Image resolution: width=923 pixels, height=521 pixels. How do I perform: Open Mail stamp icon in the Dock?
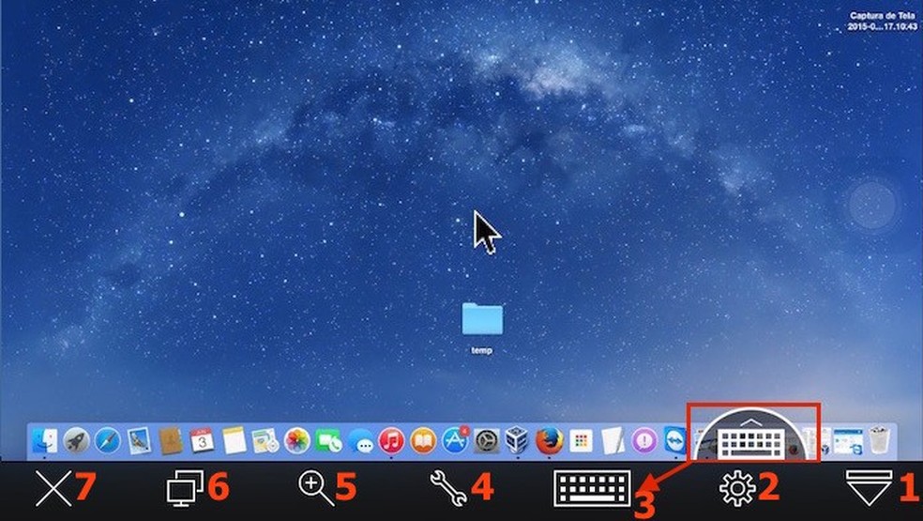(140, 441)
